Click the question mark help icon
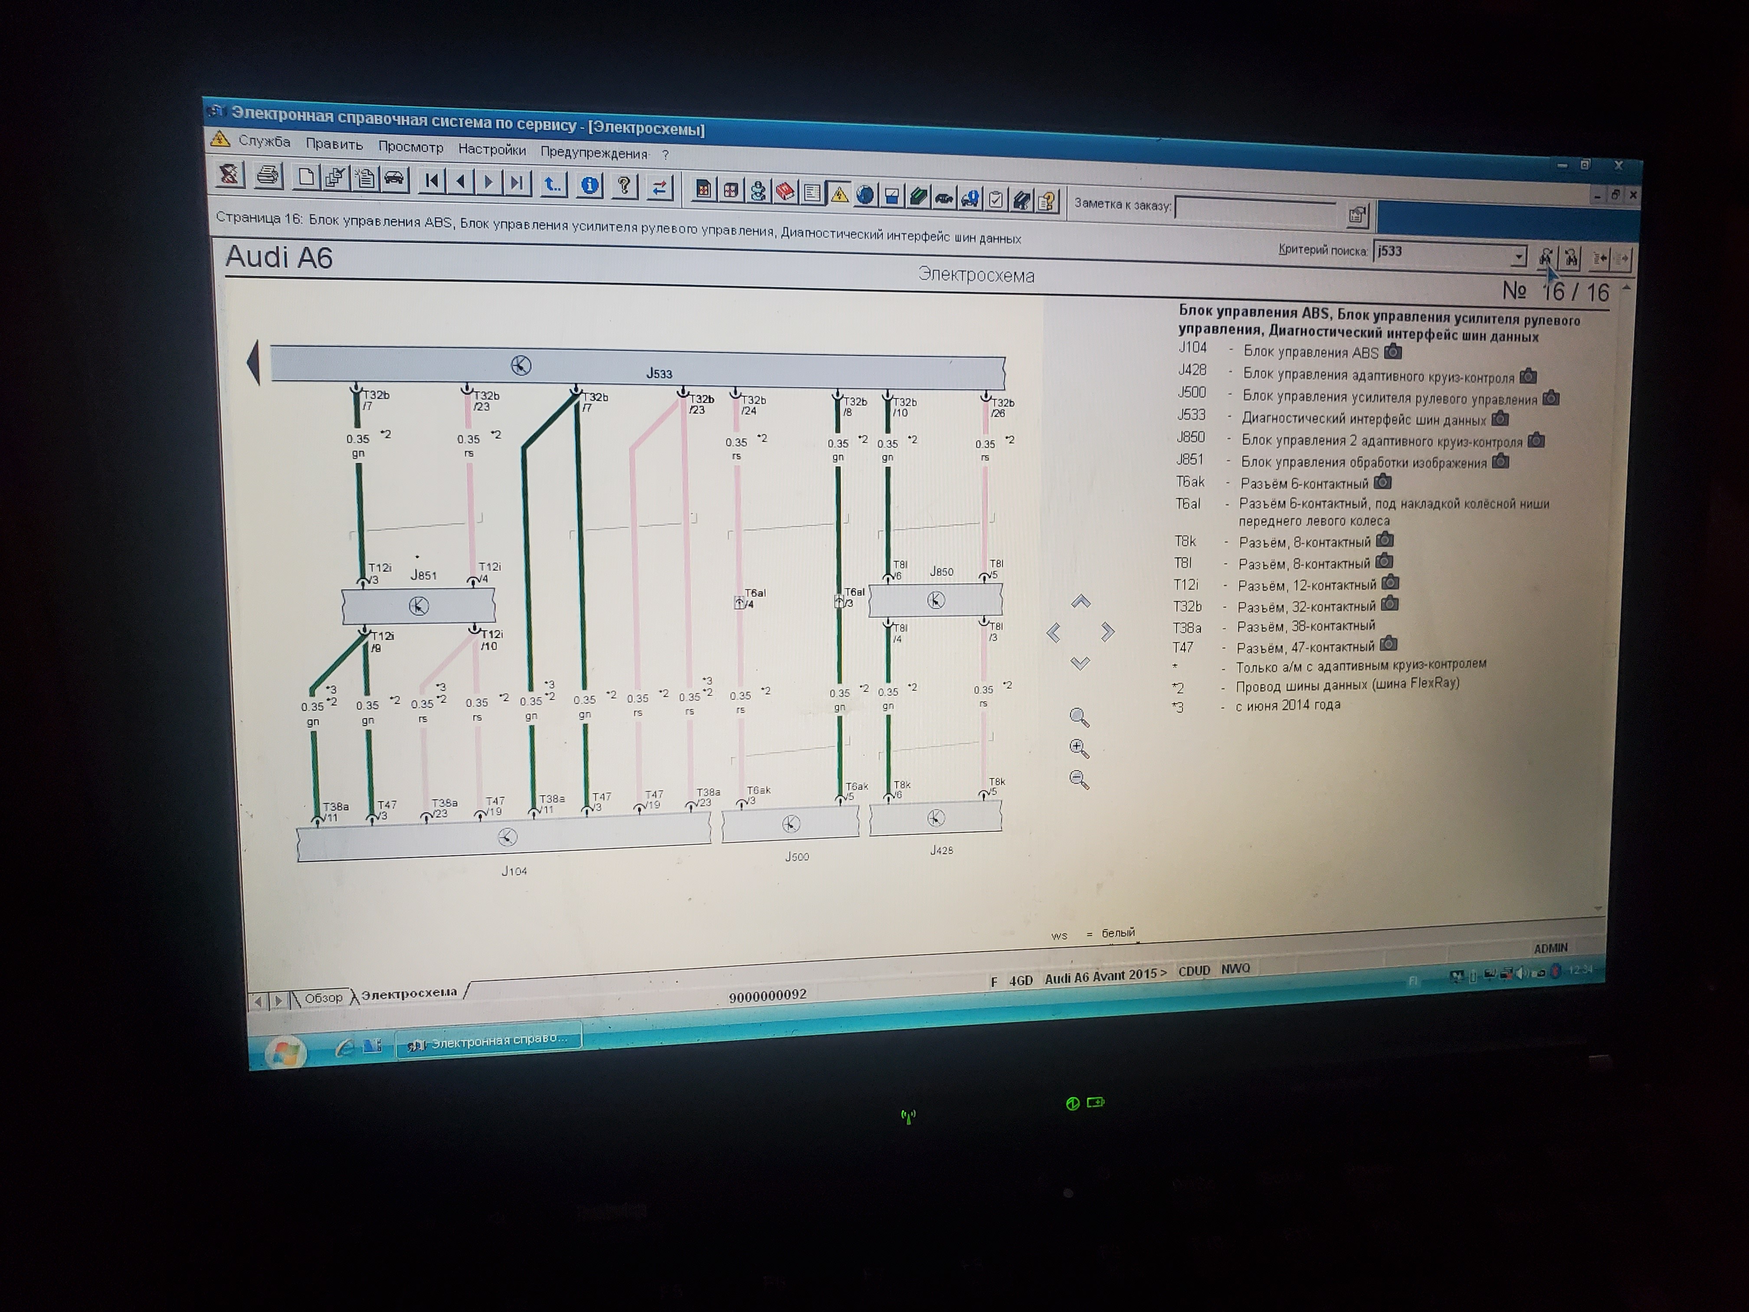 tap(624, 186)
